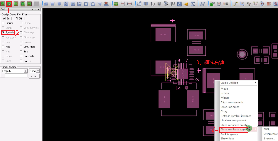
Task: Click the red-highlighted placement edit mode icon
Action: pyautogui.click(x=9, y=4)
